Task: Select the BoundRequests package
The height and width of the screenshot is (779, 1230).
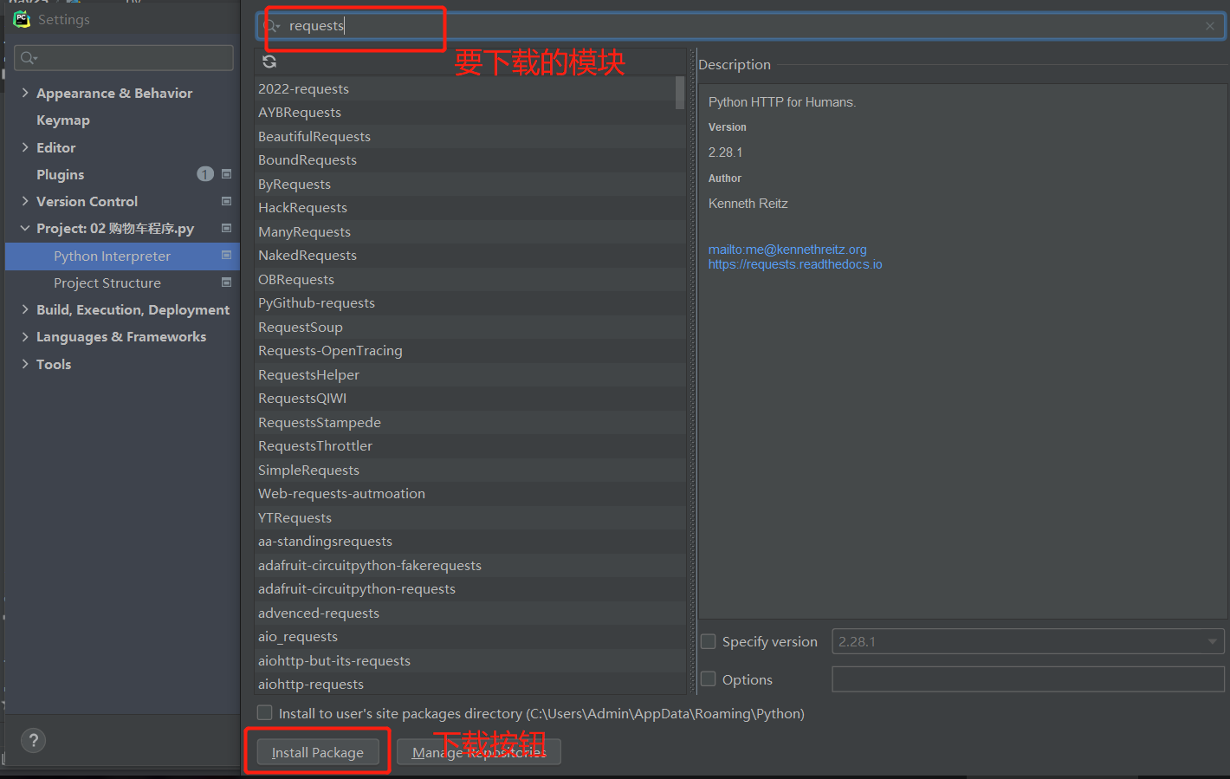Action: pyautogui.click(x=470, y=160)
